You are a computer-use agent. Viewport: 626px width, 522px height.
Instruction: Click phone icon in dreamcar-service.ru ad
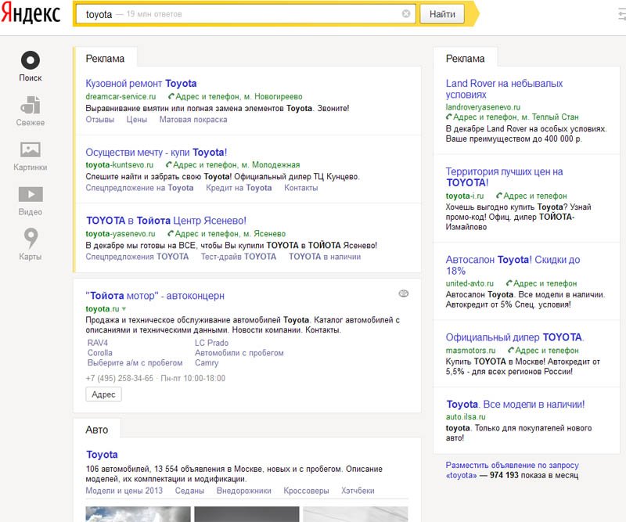pyautogui.click(x=171, y=96)
